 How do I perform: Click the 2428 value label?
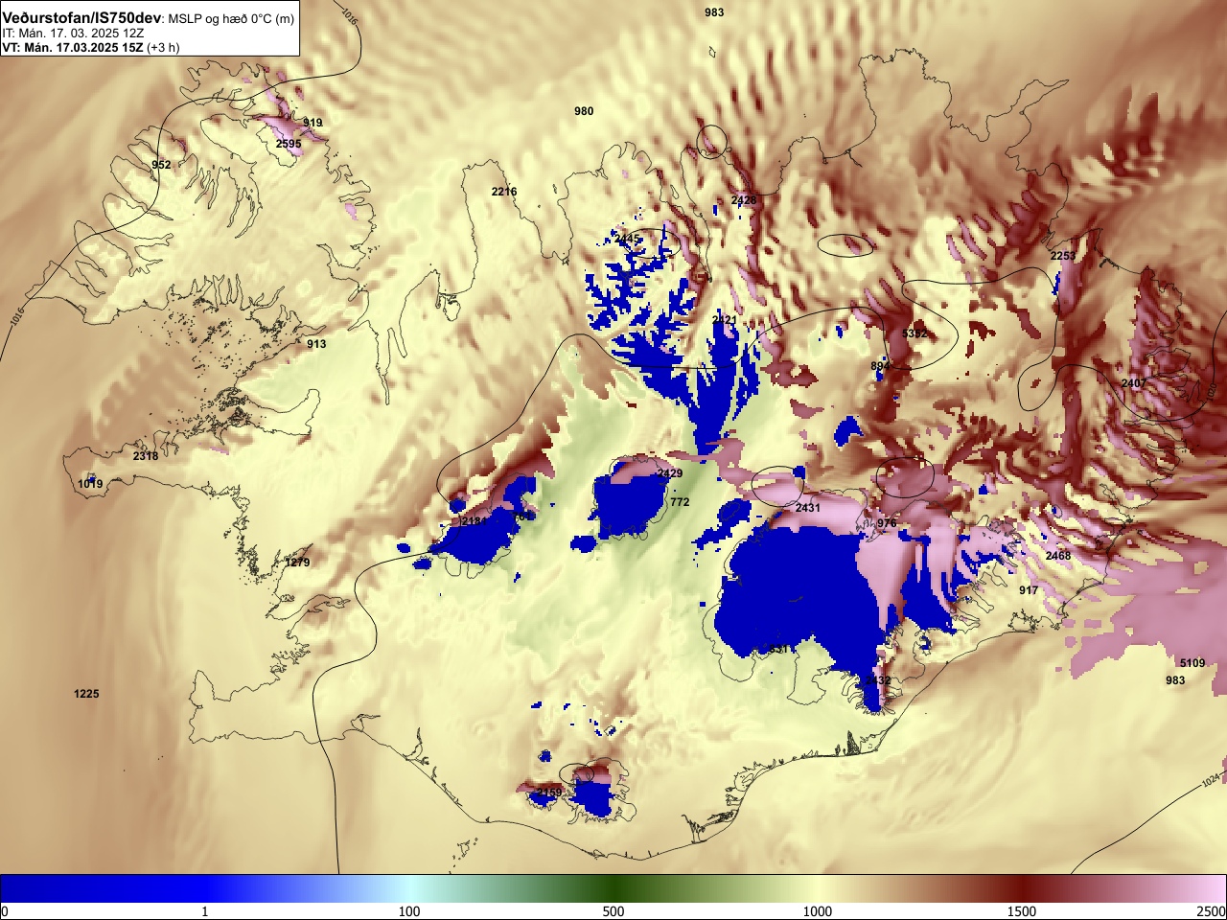(x=744, y=200)
